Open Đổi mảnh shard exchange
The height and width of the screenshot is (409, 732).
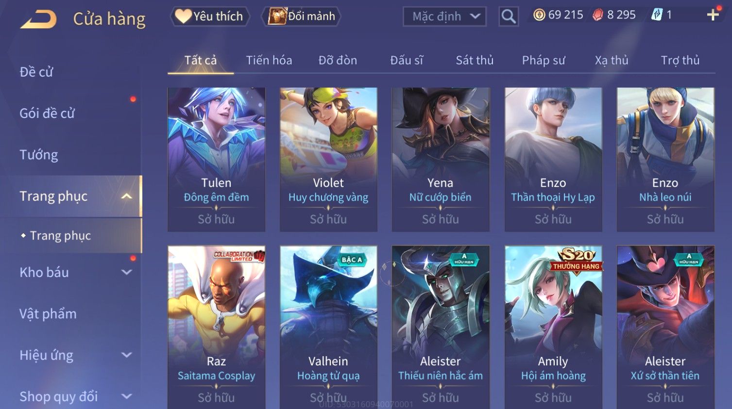(301, 16)
